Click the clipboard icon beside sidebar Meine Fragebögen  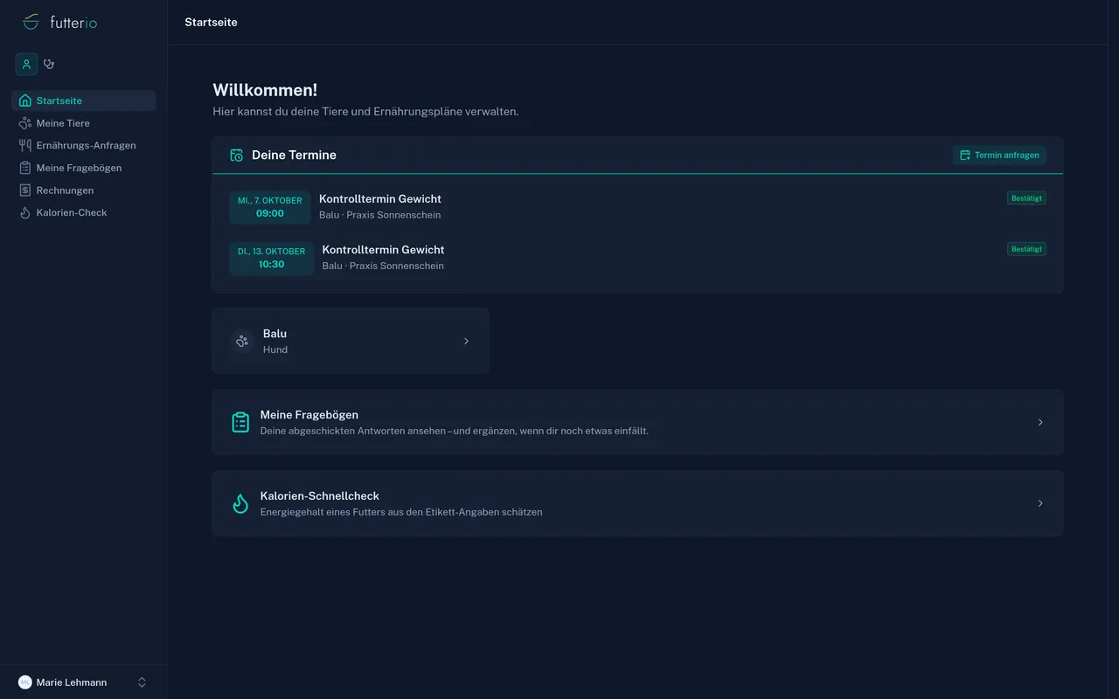point(25,168)
